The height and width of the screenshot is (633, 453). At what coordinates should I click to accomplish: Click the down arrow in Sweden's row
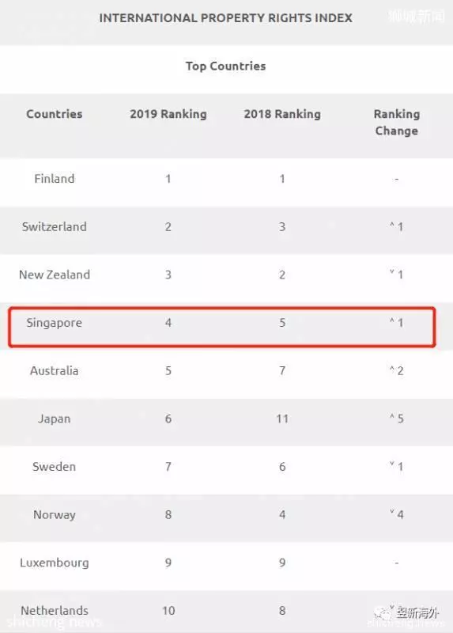tap(391, 464)
